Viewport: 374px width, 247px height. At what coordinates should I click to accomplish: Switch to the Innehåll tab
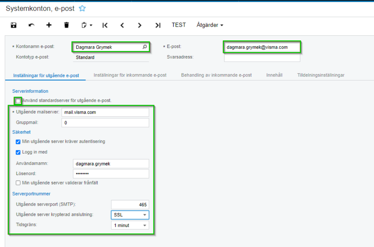point(274,75)
